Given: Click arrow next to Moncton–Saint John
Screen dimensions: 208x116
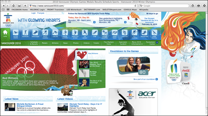Looking at the screenshot, I should (x=94, y=22).
